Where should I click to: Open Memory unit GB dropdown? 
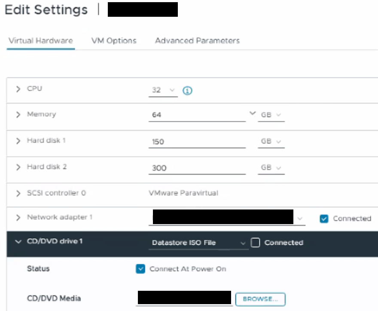[271, 115]
